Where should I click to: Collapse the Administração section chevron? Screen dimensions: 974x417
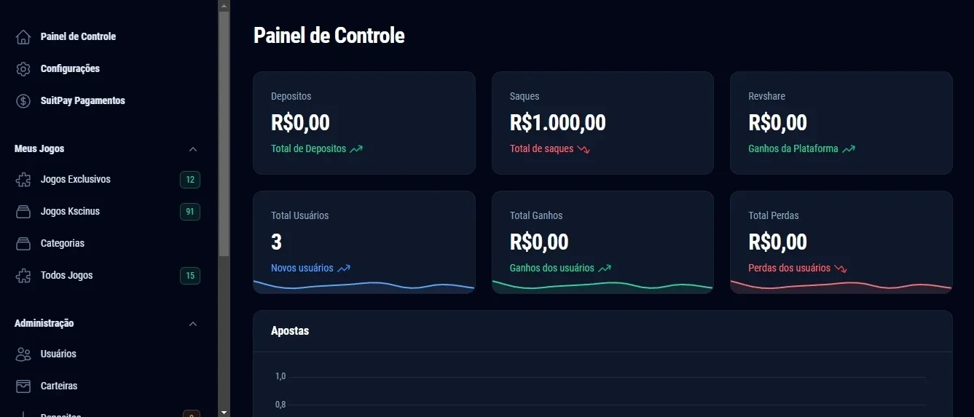tap(193, 324)
